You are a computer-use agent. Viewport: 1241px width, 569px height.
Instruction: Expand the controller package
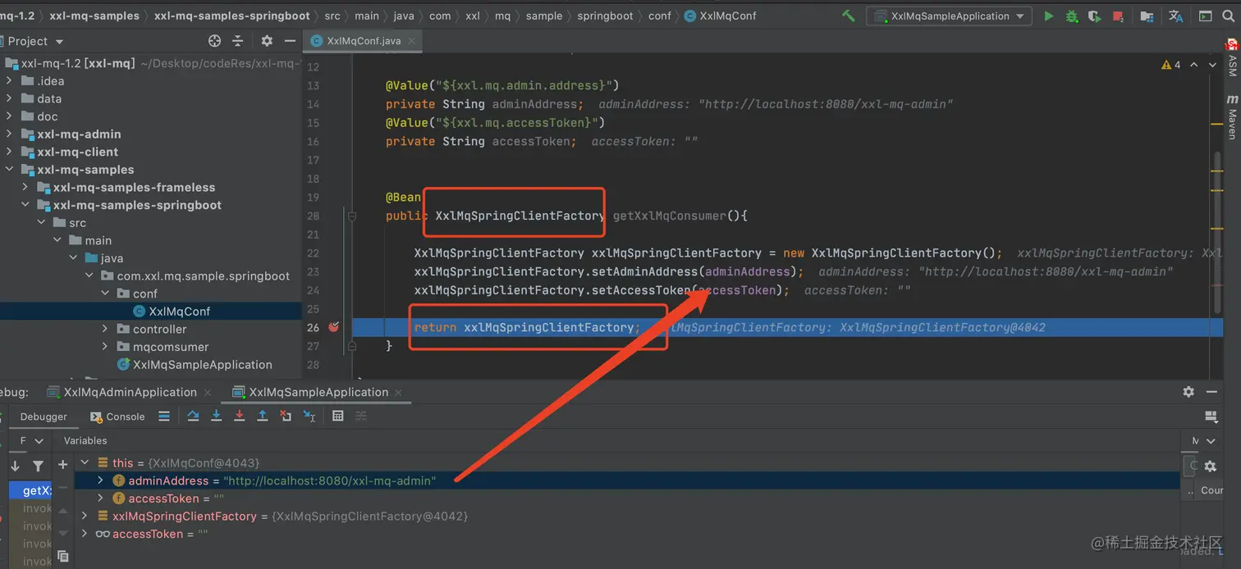pos(105,329)
